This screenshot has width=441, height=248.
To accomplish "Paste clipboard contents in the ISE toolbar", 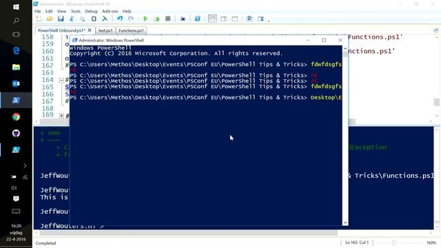I will tap(94, 19).
